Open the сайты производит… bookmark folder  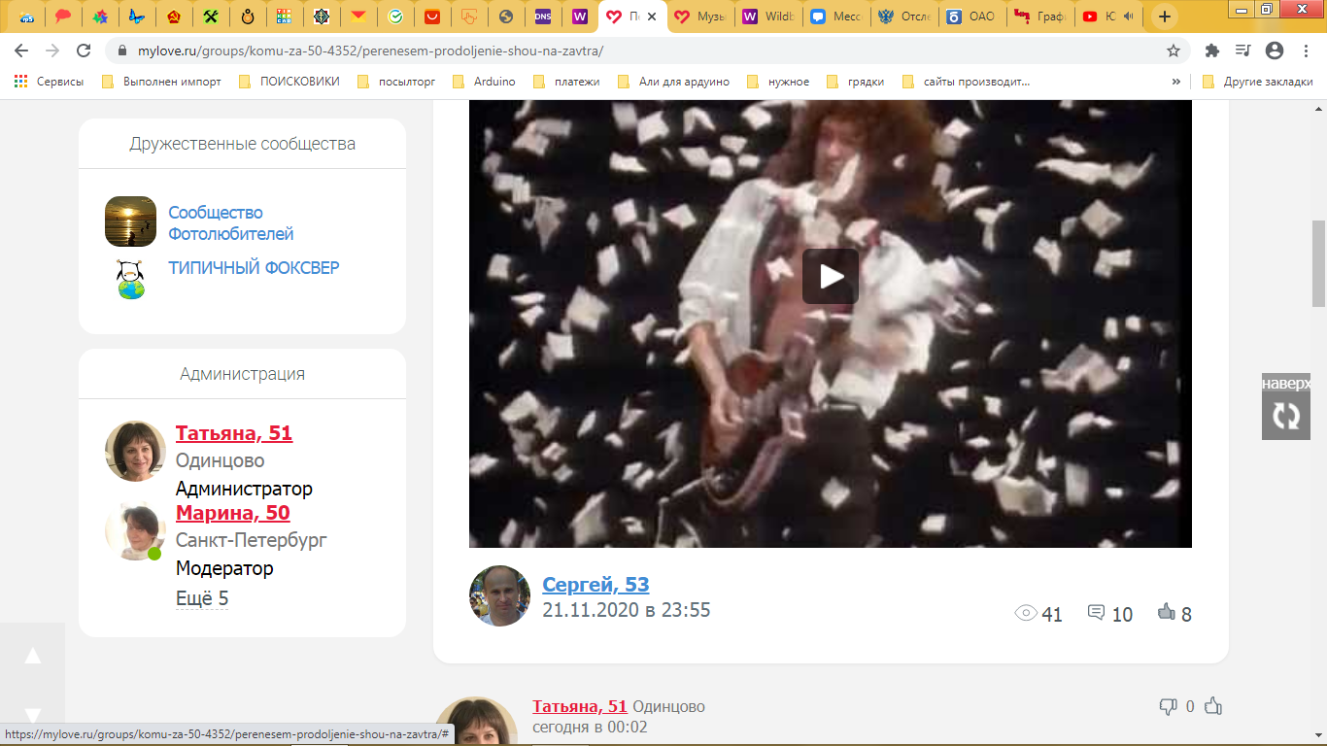coord(967,82)
